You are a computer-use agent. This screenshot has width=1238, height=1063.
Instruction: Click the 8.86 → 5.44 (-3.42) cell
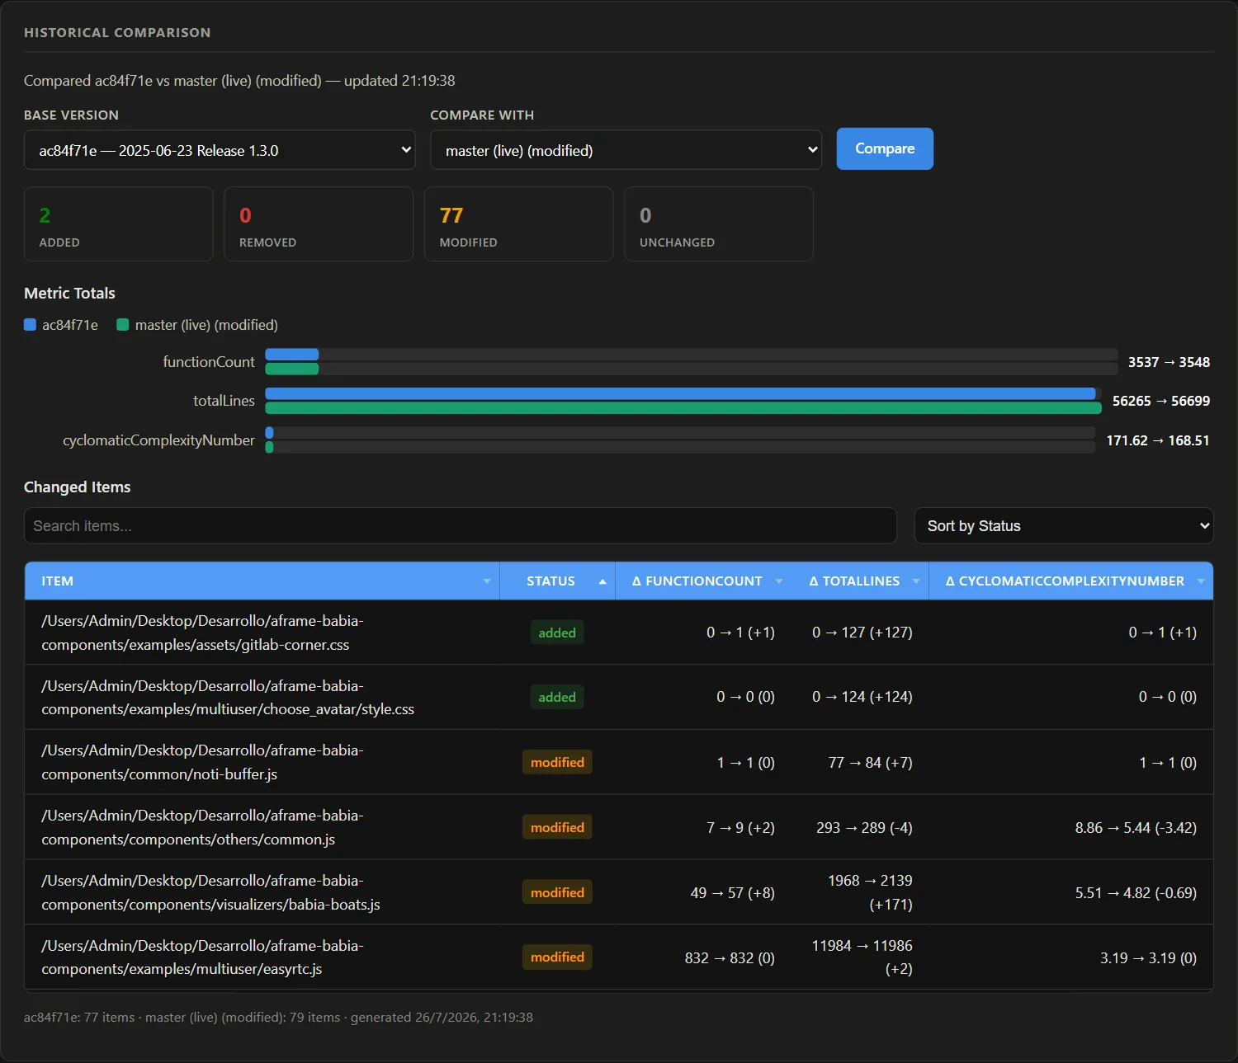[1136, 828]
